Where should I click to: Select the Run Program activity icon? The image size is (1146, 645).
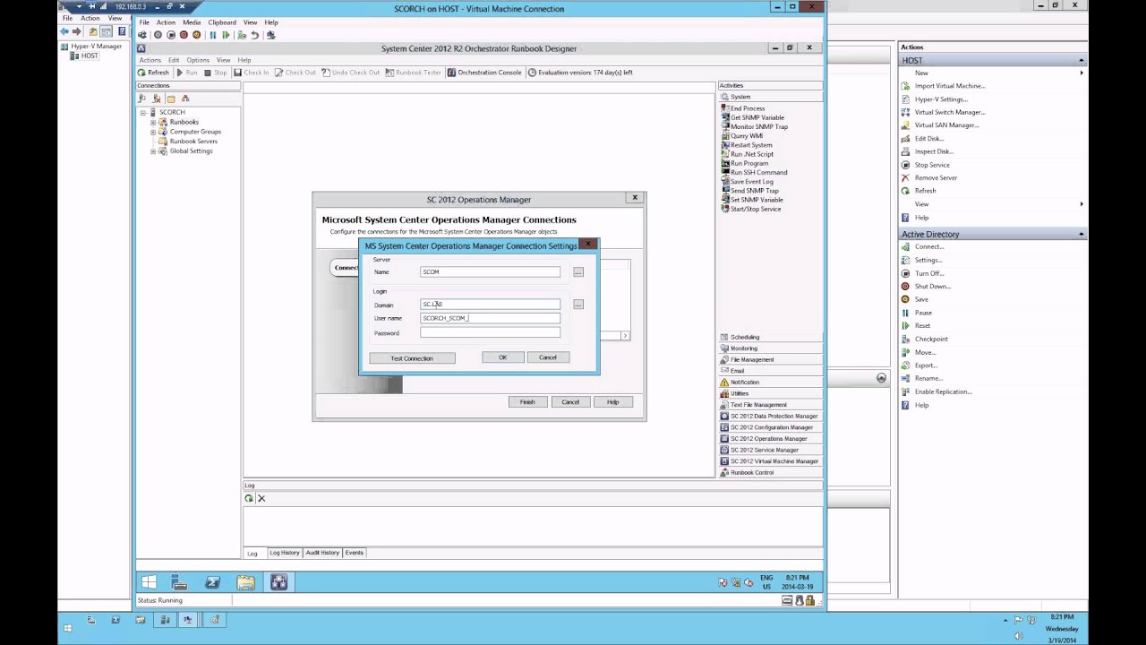pyautogui.click(x=725, y=163)
